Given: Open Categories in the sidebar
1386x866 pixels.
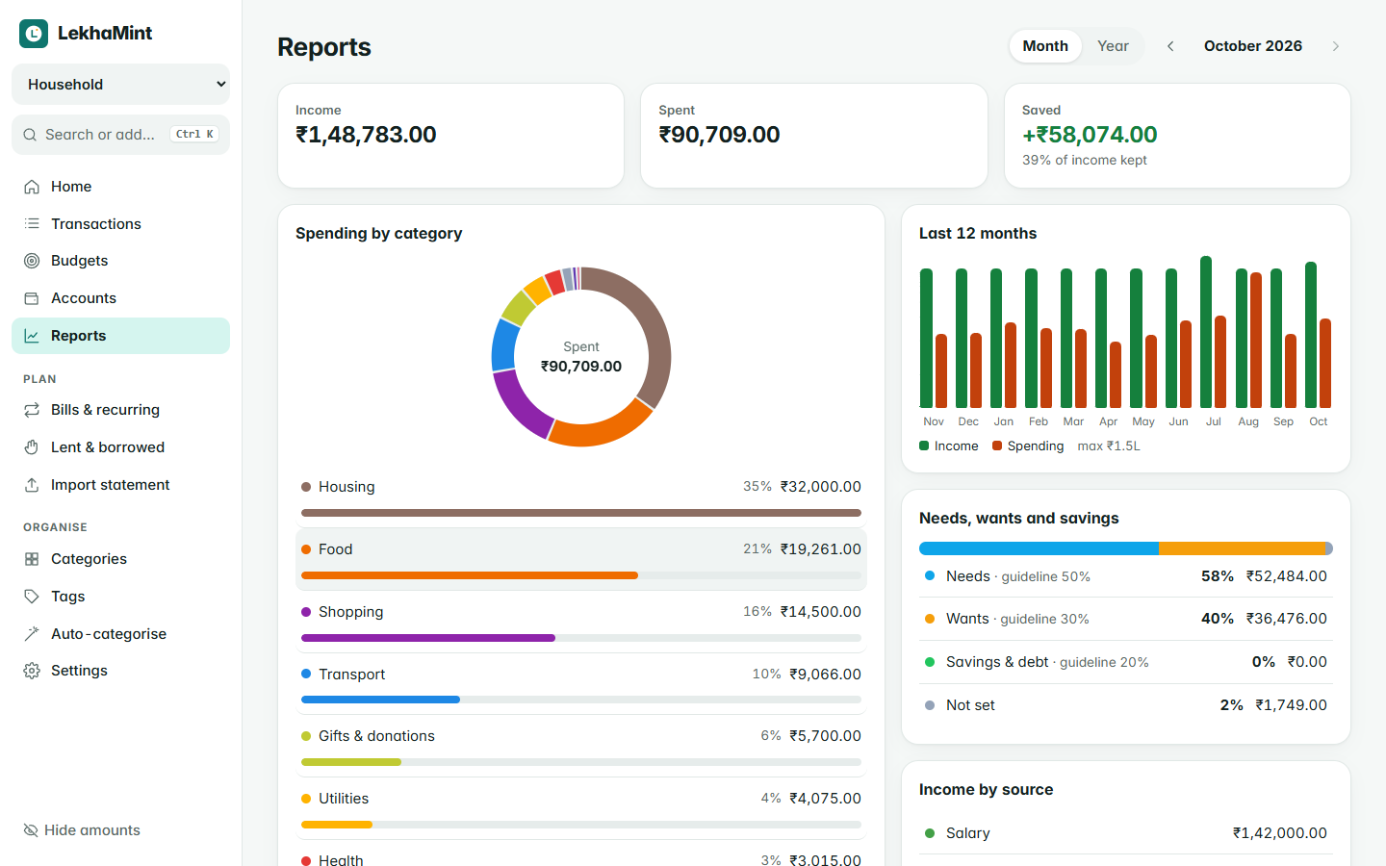Looking at the screenshot, I should click(121, 559).
